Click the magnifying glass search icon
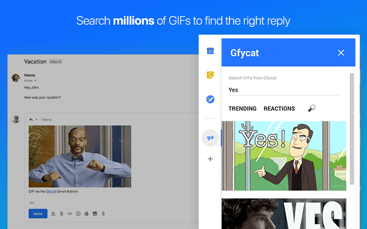367x229 pixels. pyautogui.click(x=311, y=108)
